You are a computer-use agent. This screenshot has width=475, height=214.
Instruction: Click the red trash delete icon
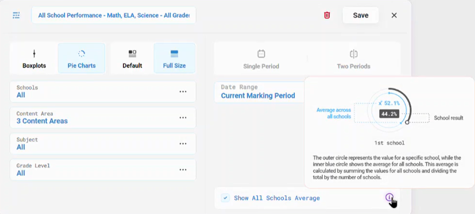(x=327, y=15)
